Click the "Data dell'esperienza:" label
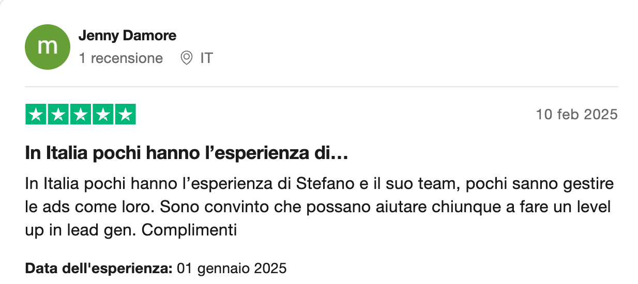The image size is (638, 284). coord(98,269)
